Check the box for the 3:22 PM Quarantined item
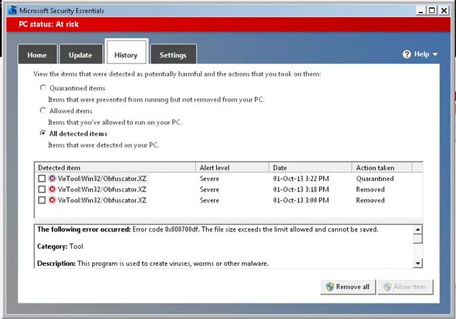 (42, 178)
